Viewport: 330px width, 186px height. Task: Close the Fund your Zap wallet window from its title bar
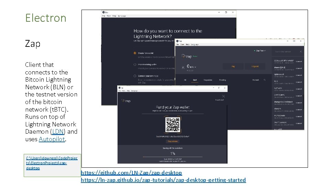click(224, 88)
